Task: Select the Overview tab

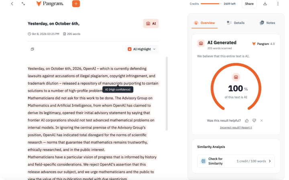Action: tap(204, 23)
